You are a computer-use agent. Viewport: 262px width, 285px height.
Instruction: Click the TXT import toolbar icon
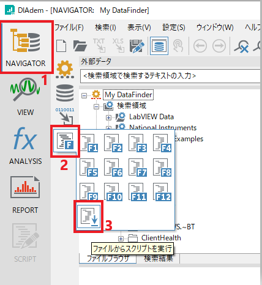[x=99, y=45]
